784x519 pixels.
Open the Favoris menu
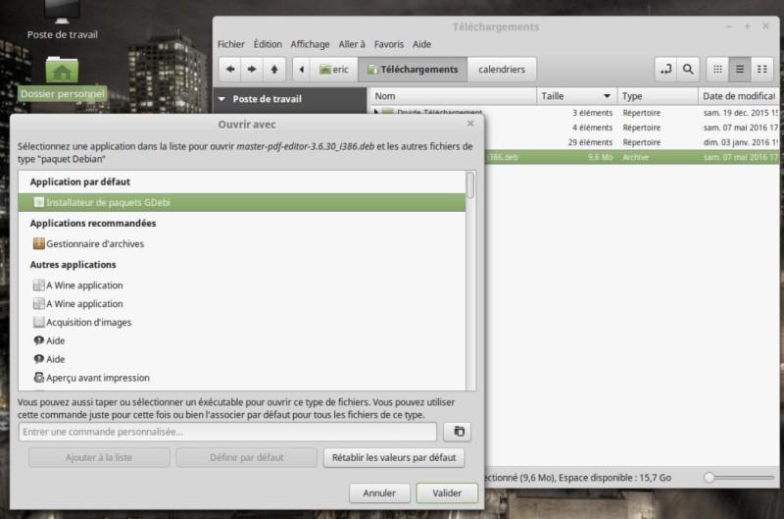tap(388, 44)
